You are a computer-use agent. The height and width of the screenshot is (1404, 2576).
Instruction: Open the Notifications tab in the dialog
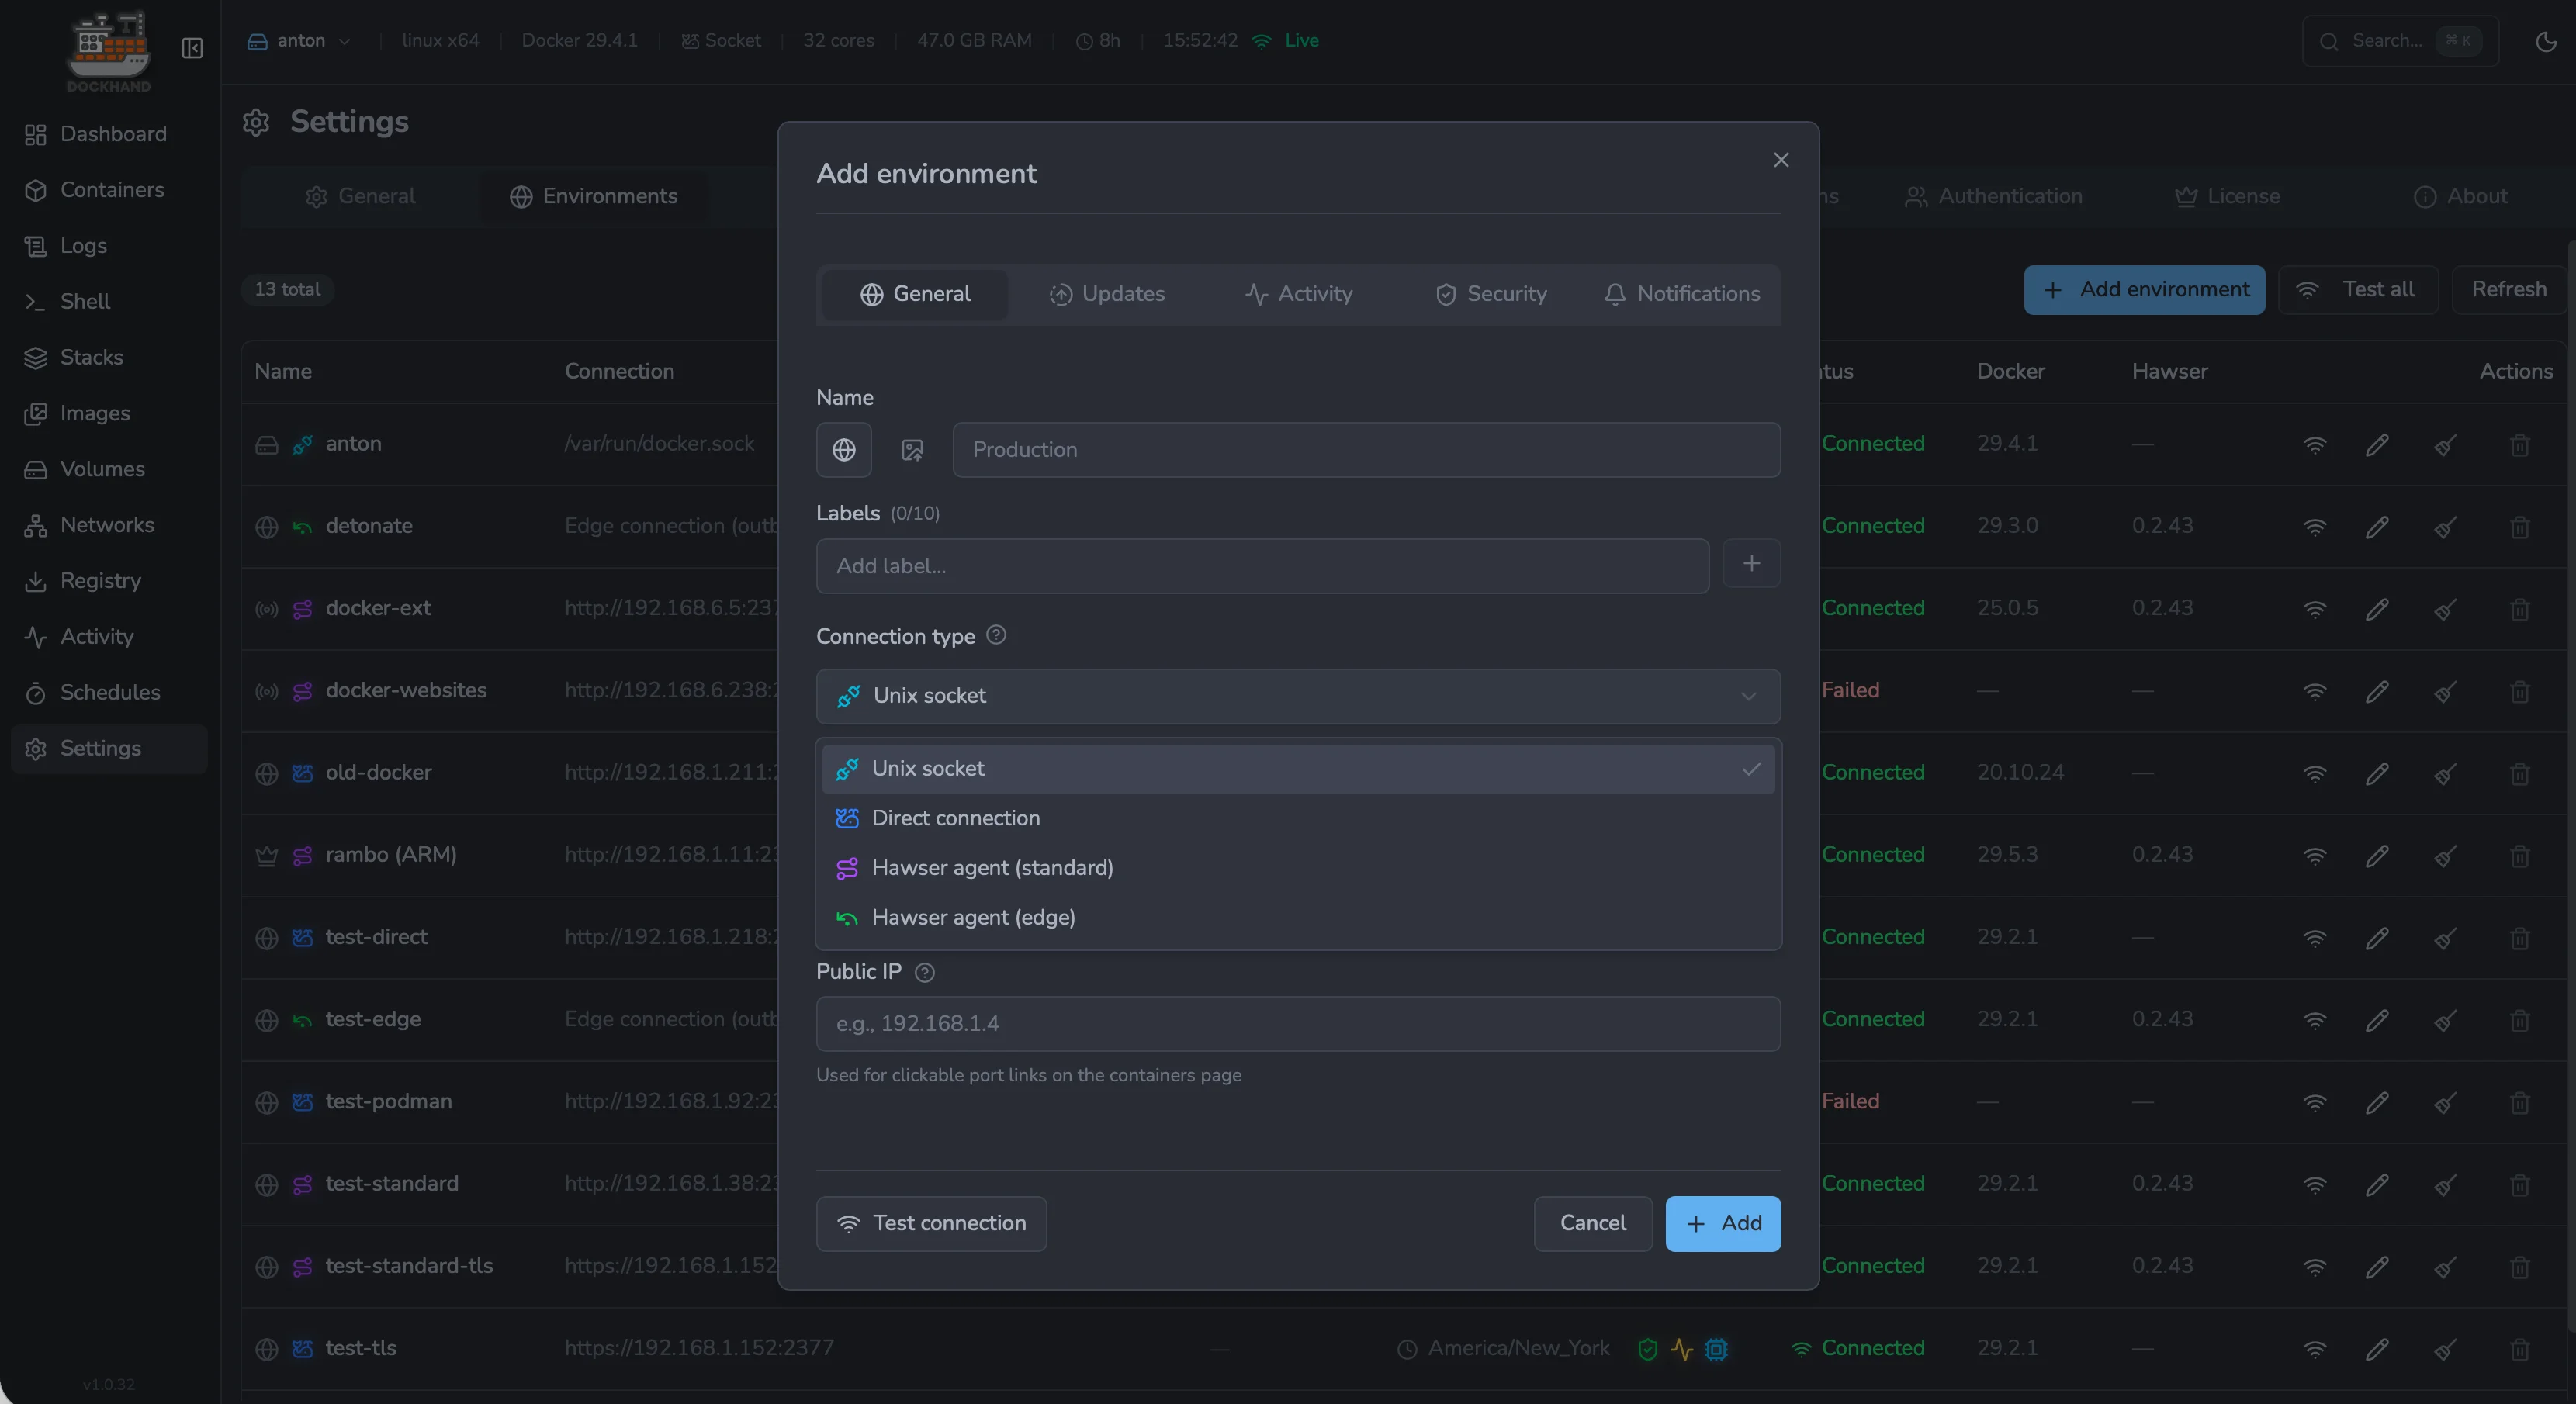coord(1682,294)
